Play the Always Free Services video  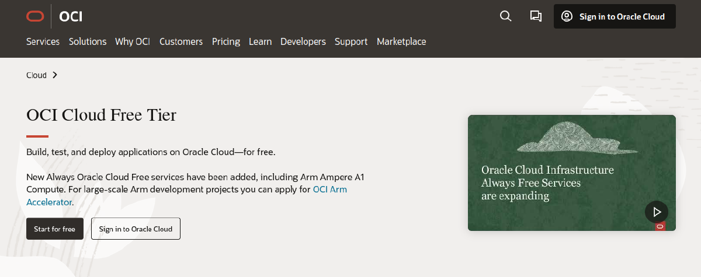(657, 212)
